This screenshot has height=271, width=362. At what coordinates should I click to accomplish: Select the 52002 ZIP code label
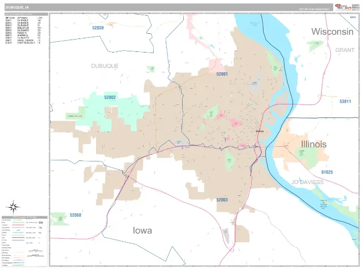pos(110,97)
